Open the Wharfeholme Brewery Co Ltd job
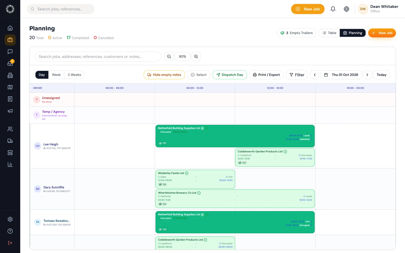This screenshot has height=253, width=405. pos(235,199)
